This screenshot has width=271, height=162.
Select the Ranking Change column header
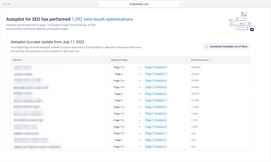click(119, 60)
